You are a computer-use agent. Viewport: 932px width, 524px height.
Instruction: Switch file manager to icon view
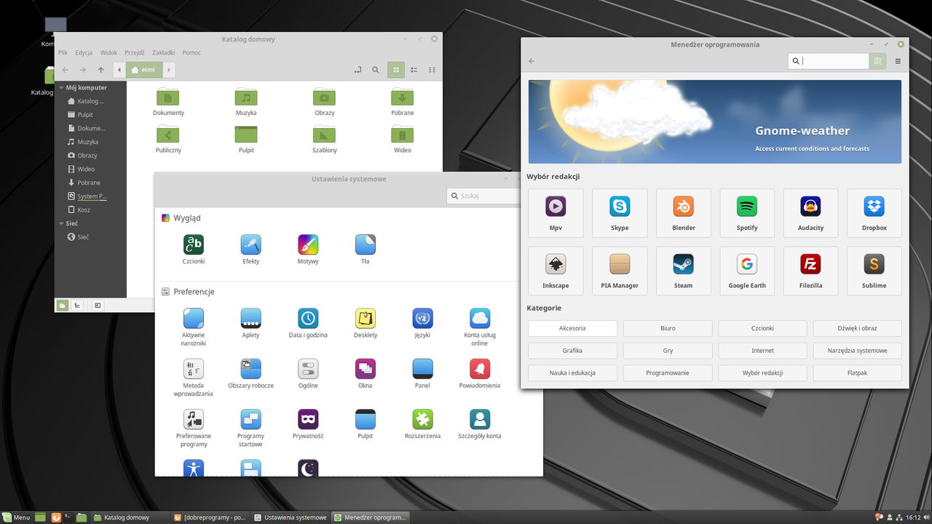[396, 70]
